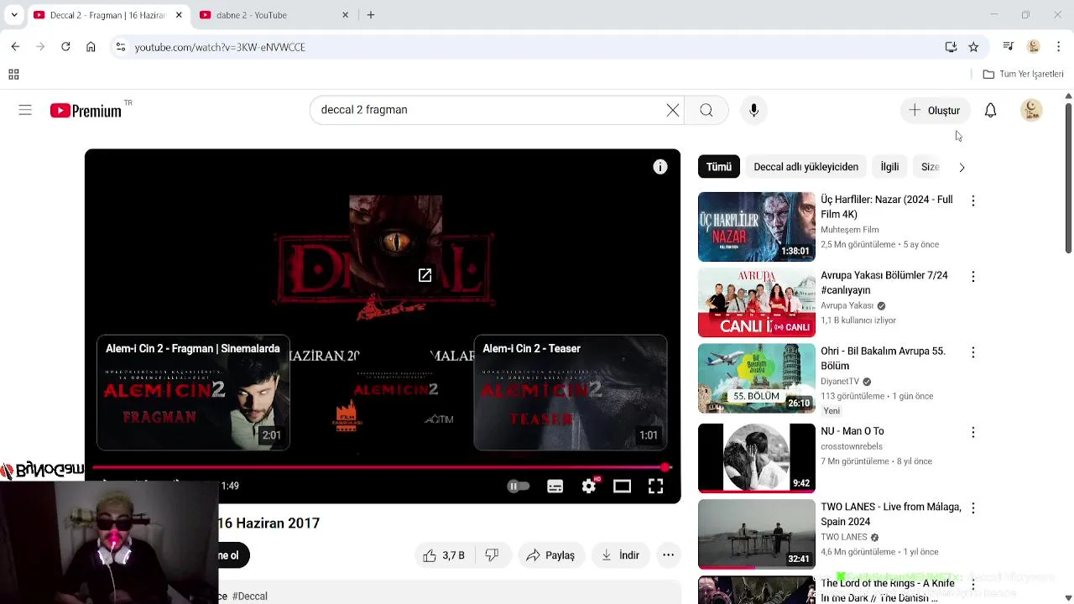Image resolution: width=1074 pixels, height=604 pixels.
Task: Play Alem-i Cin 2 - Fragman end card
Action: click(193, 393)
